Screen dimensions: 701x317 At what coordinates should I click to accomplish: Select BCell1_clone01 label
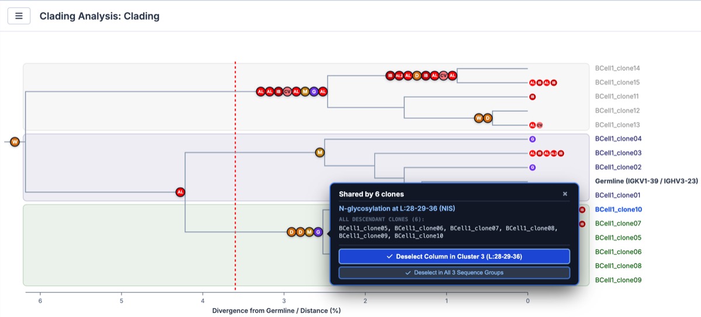(x=618, y=195)
